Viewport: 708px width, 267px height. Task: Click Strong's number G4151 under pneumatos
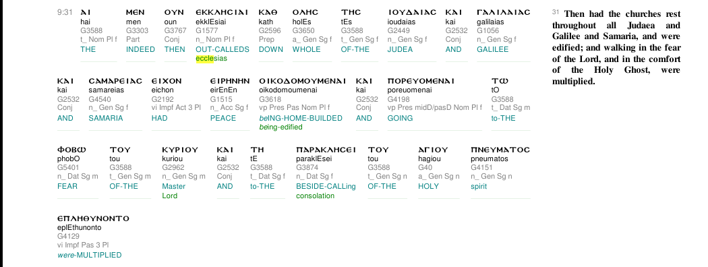(x=480, y=168)
